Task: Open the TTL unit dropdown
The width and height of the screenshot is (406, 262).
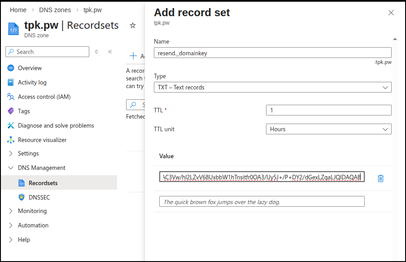Action: coord(328,129)
